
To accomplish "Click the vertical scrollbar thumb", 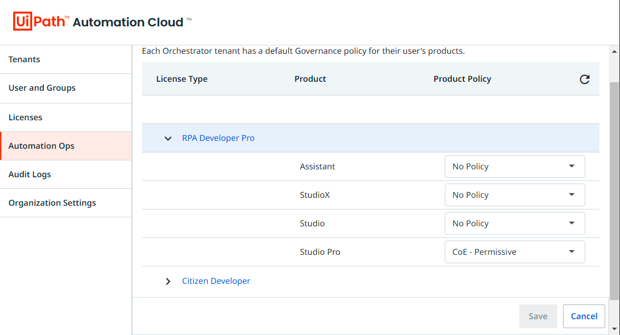I will coord(614,192).
